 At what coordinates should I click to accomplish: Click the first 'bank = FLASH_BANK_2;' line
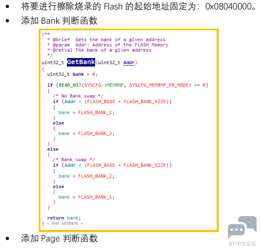pos(87,133)
